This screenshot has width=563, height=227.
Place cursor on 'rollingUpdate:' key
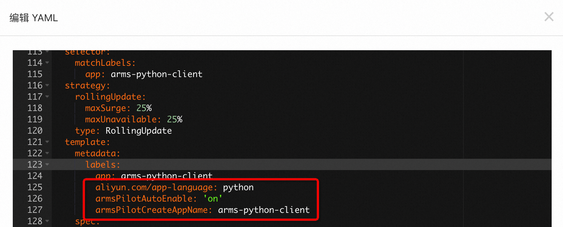[110, 97]
